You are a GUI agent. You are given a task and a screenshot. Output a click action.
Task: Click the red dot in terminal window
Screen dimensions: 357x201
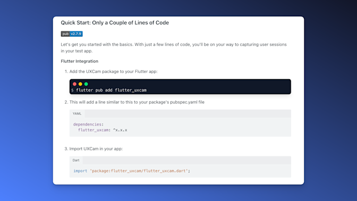(x=74, y=84)
